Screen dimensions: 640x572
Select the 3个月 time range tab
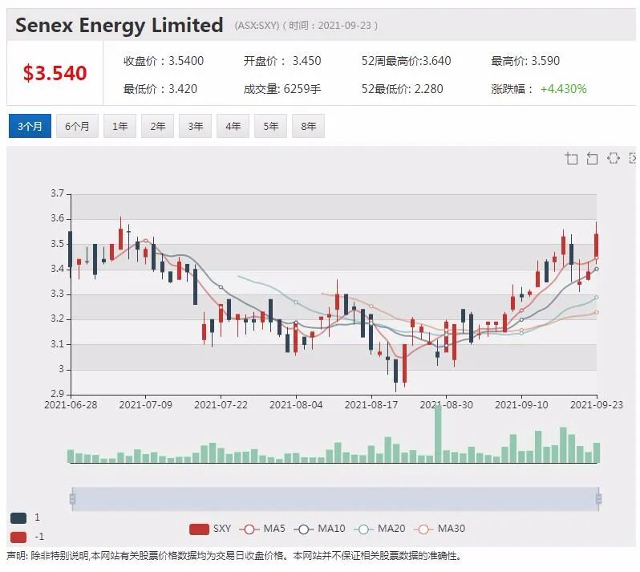pos(30,126)
